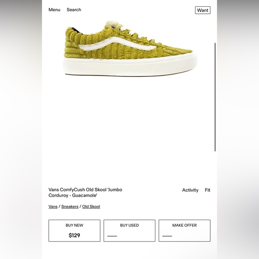Click blank gallery area below the sneaker

point(129,129)
